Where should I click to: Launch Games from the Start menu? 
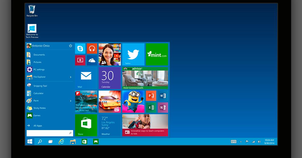coord(50,115)
